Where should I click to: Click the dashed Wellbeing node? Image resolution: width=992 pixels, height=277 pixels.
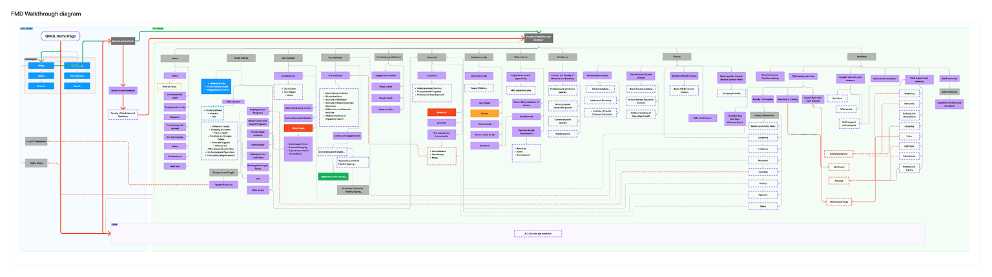point(909,93)
